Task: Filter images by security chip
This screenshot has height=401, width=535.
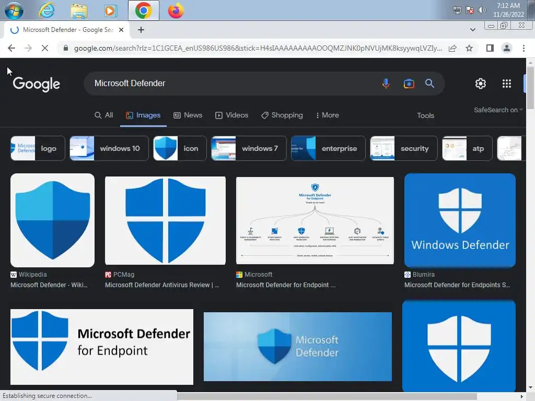Action: pos(404,148)
